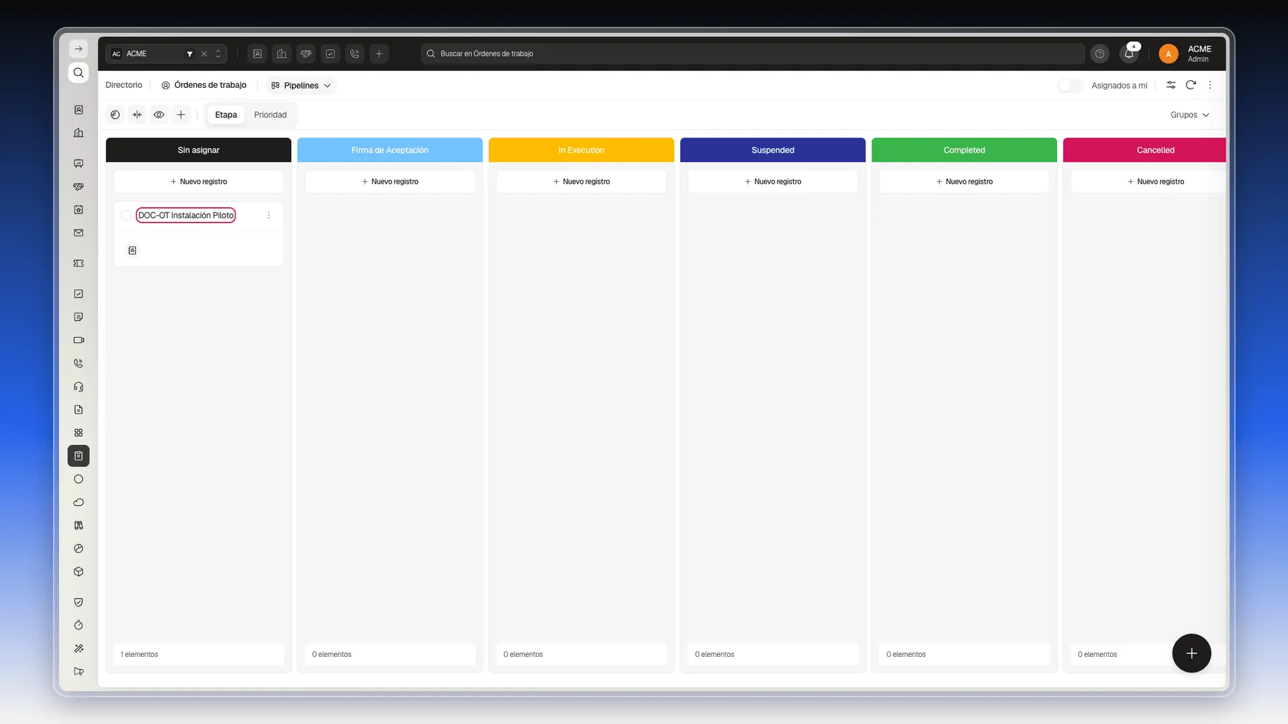Expand the Pipelines view dropdown

click(x=301, y=85)
